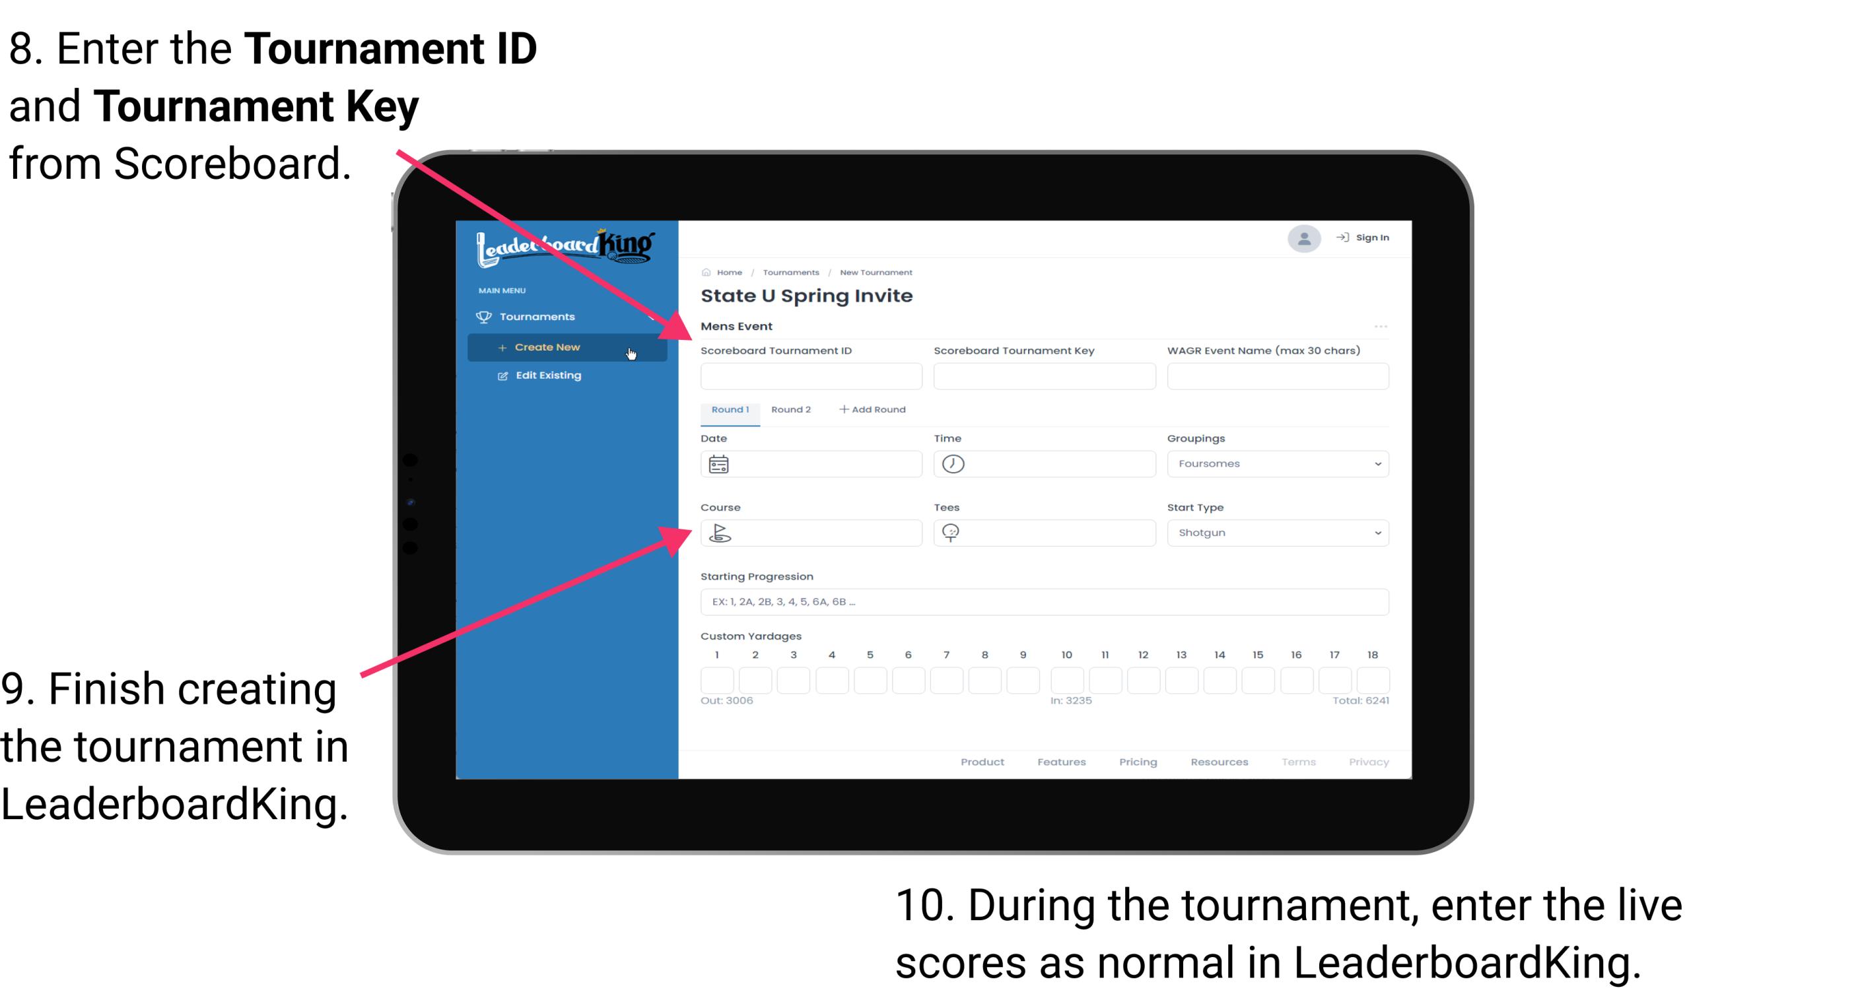Open Tournaments menu item
The height and width of the screenshot is (1000, 1860).
(537, 317)
